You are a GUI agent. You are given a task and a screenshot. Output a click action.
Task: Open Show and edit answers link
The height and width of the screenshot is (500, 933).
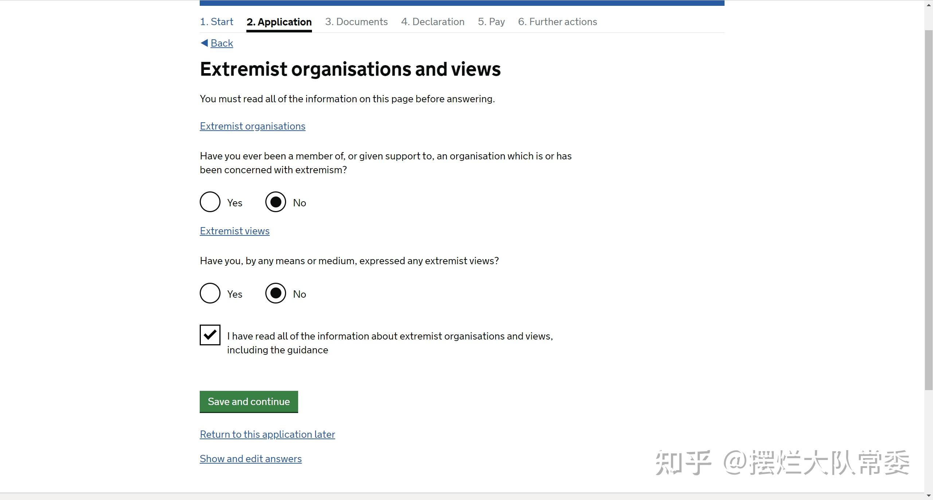(251, 459)
